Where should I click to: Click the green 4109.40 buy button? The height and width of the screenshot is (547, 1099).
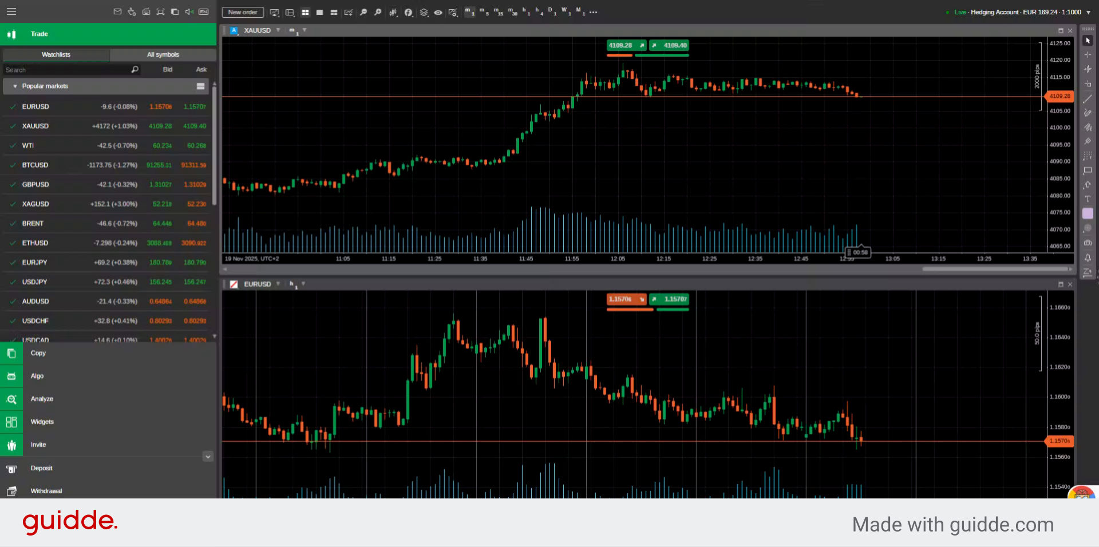pos(670,45)
